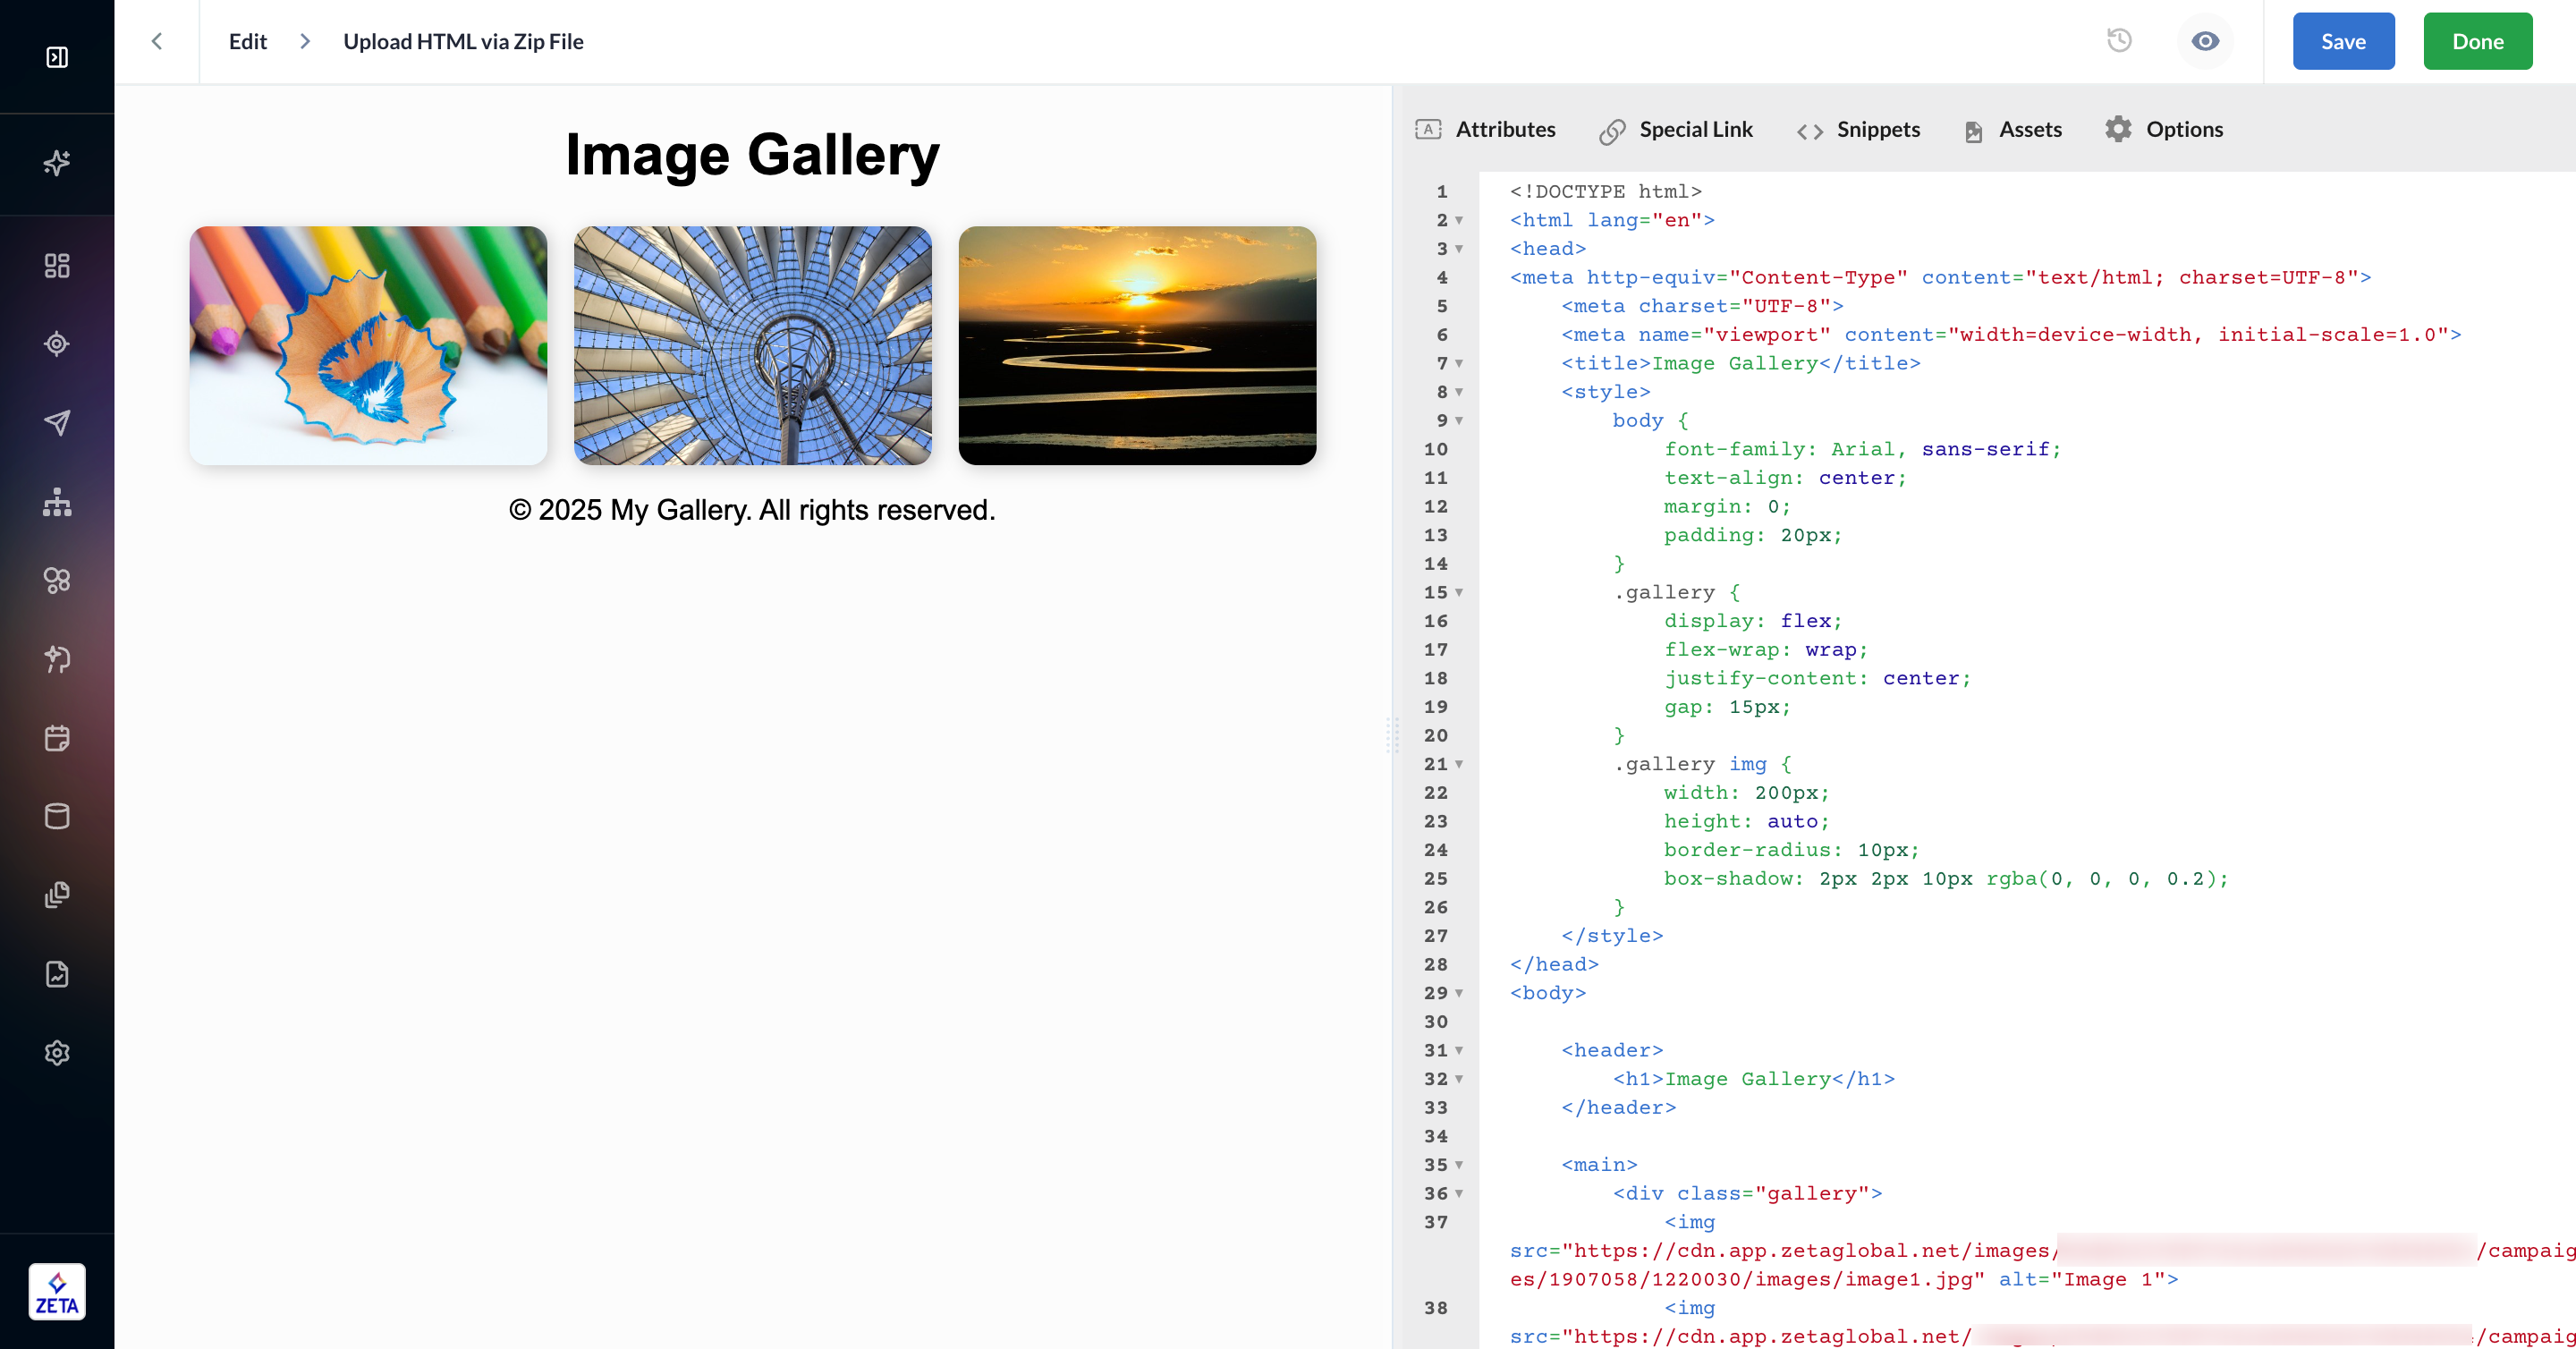This screenshot has width=2576, height=1349.
Task: Click the calendar icon in sidebar
Action: point(57,738)
